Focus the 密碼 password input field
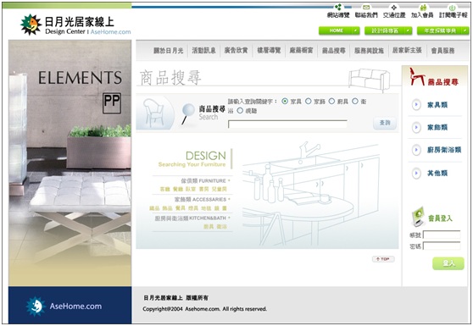This screenshot has height=326, width=473. click(442, 246)
